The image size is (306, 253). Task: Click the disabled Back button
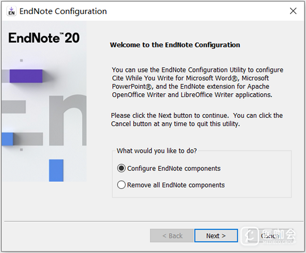tap(172, 236)
